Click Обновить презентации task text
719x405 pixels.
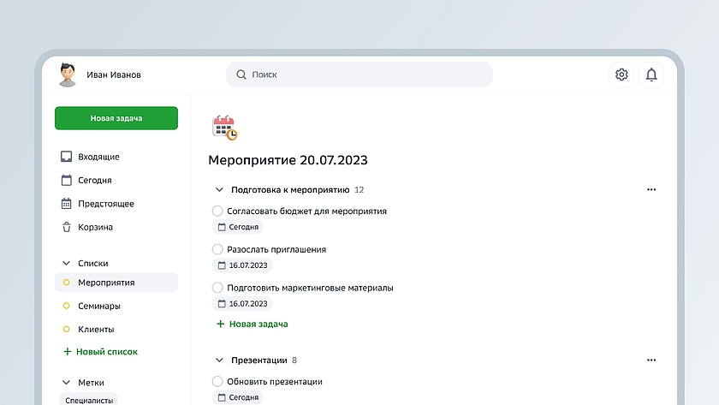click(275, 382)
